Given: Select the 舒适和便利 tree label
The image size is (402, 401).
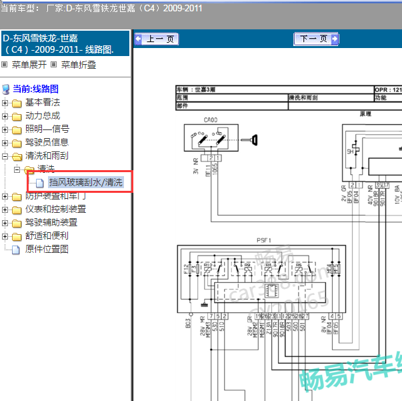Looking at the screenshot, I should [x=47, y=236].
